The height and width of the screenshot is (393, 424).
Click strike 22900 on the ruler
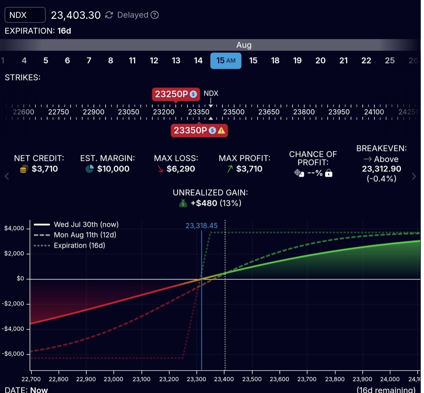tap(94, 112)
